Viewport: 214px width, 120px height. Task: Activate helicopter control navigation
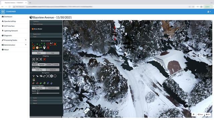click(41, 76)
